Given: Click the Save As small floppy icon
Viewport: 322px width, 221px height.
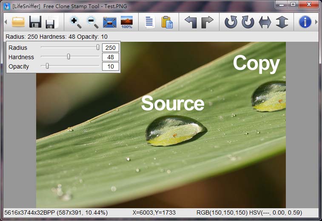Looking at the screenshot, I should pos(52,22).
